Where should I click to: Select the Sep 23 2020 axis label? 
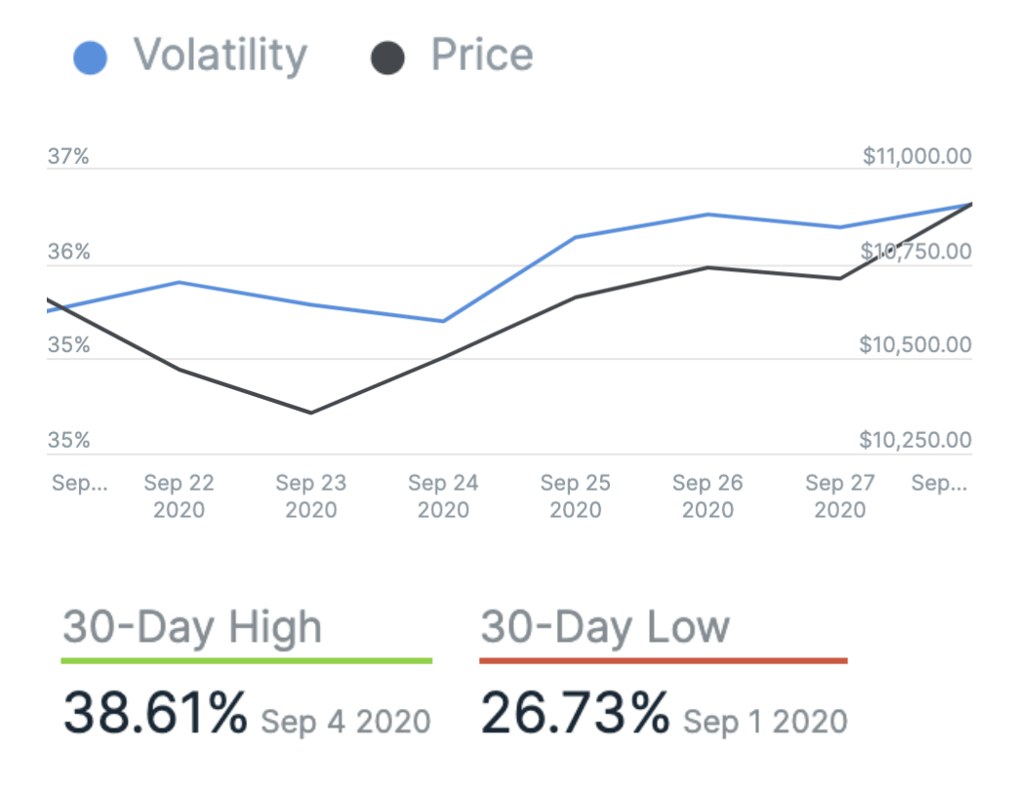(x=310, y=495)
